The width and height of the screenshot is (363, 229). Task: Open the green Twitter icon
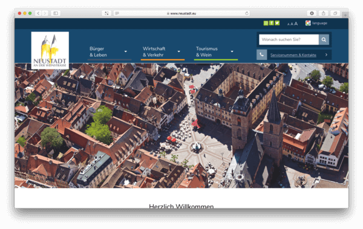277,23
